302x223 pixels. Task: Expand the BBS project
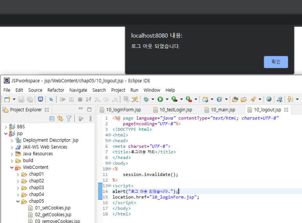6,127
